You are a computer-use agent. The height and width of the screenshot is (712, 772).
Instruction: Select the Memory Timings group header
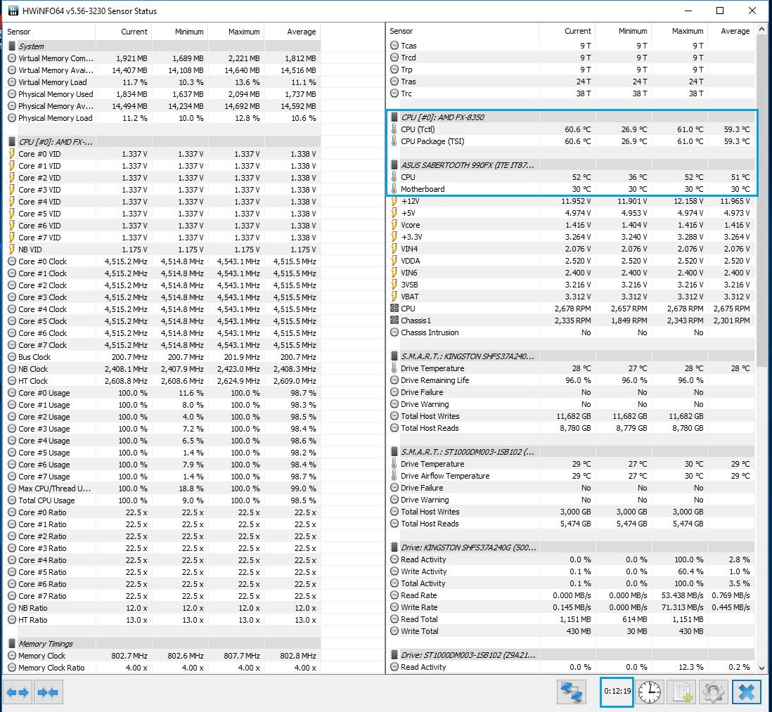(164, 644)
